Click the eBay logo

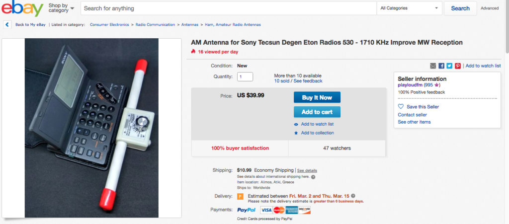tap(22, 8)
